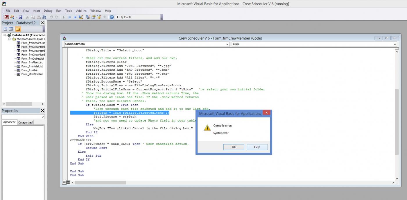Click the Reset stop icon
Image resolution: width=407 pixels, height=200 pixels.
coord(75,17)
